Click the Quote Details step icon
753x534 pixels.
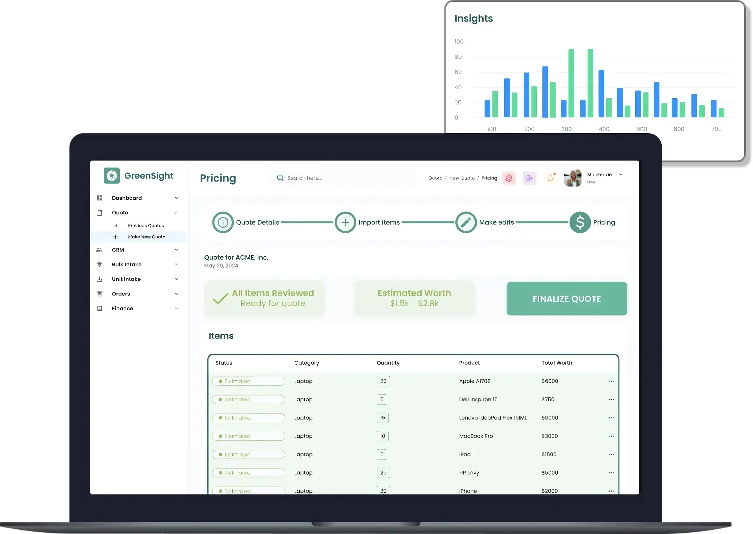pos(223,222)
